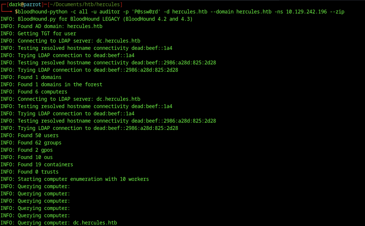Viewport: 365px width, 226px height.
Task: Click the ~/Documents/htb/hercules path in prompt
Action: coord(85,4)
